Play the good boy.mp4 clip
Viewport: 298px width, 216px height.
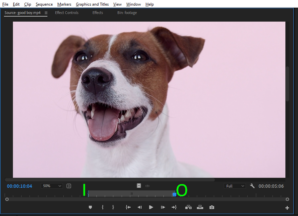pyautogui.click(x=151, y=207)
